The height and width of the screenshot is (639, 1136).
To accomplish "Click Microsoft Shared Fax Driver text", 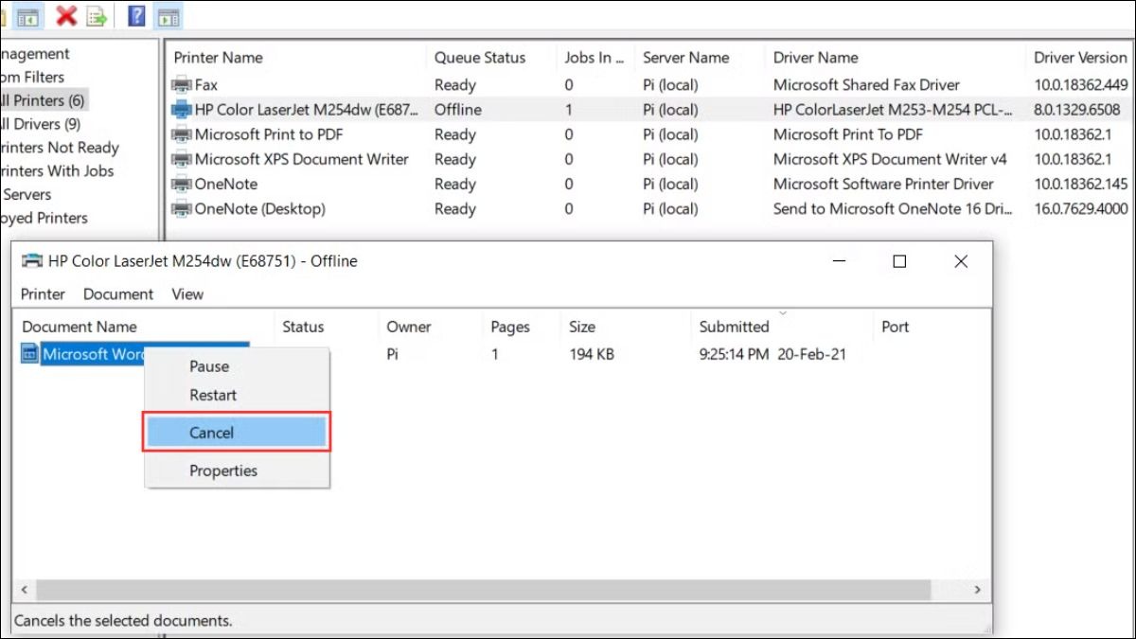I will [x=866, y=85].
